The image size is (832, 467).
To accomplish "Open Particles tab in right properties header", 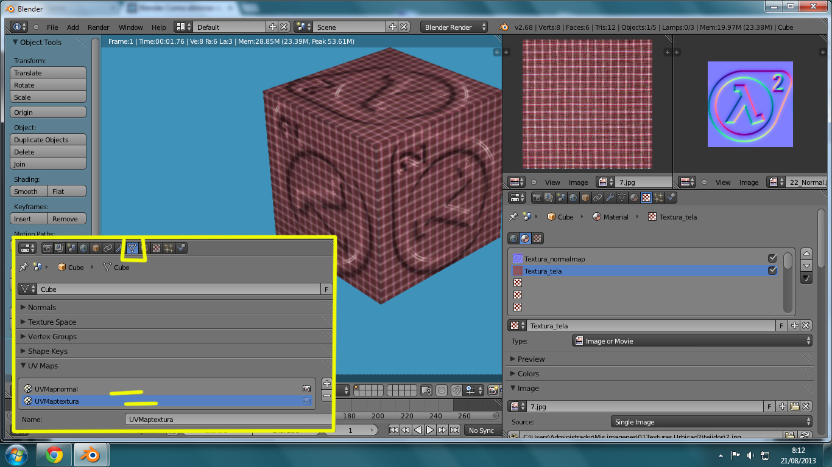I will [658, 198].
